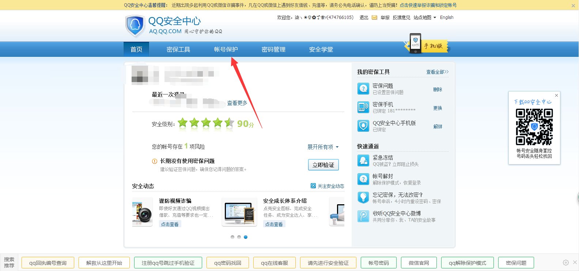Open the mail envelope icon in header

click(x=374, y=18)
